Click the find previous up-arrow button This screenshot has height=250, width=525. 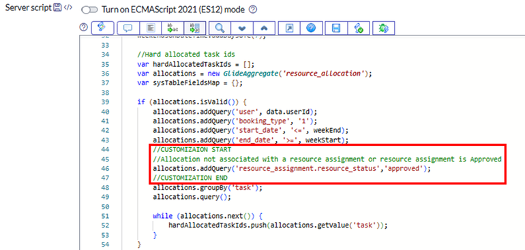(x=264, y=28)
